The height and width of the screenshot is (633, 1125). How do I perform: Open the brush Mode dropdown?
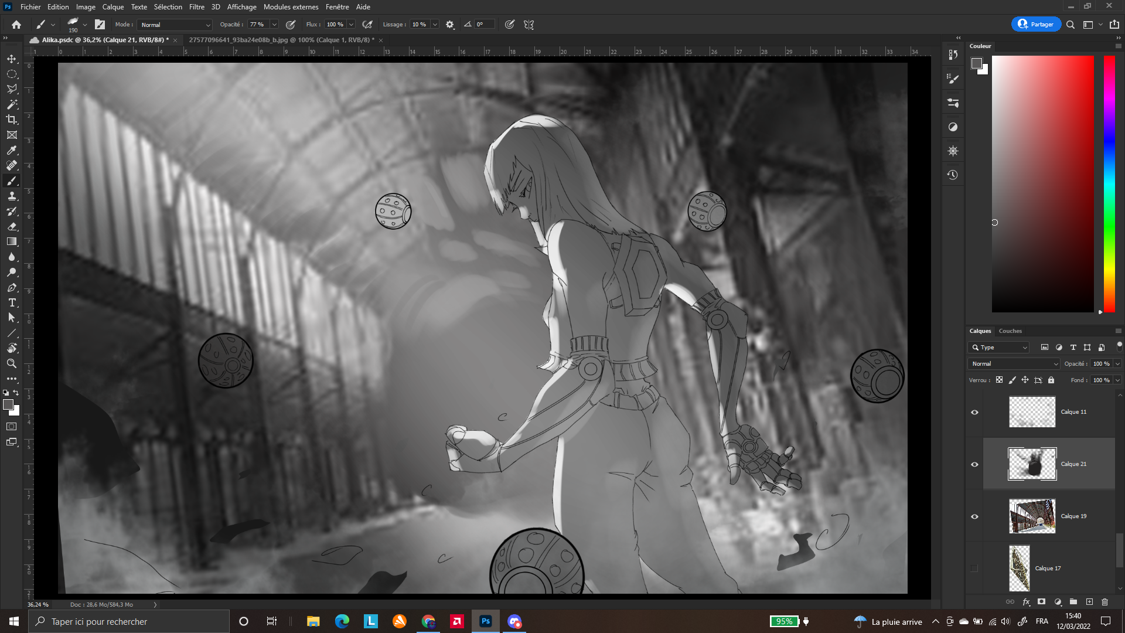coord(175,25)
